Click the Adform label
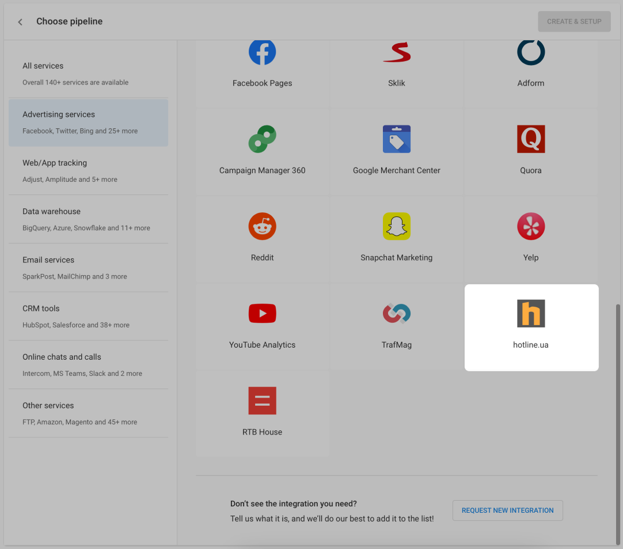 [x=531, y=83]
